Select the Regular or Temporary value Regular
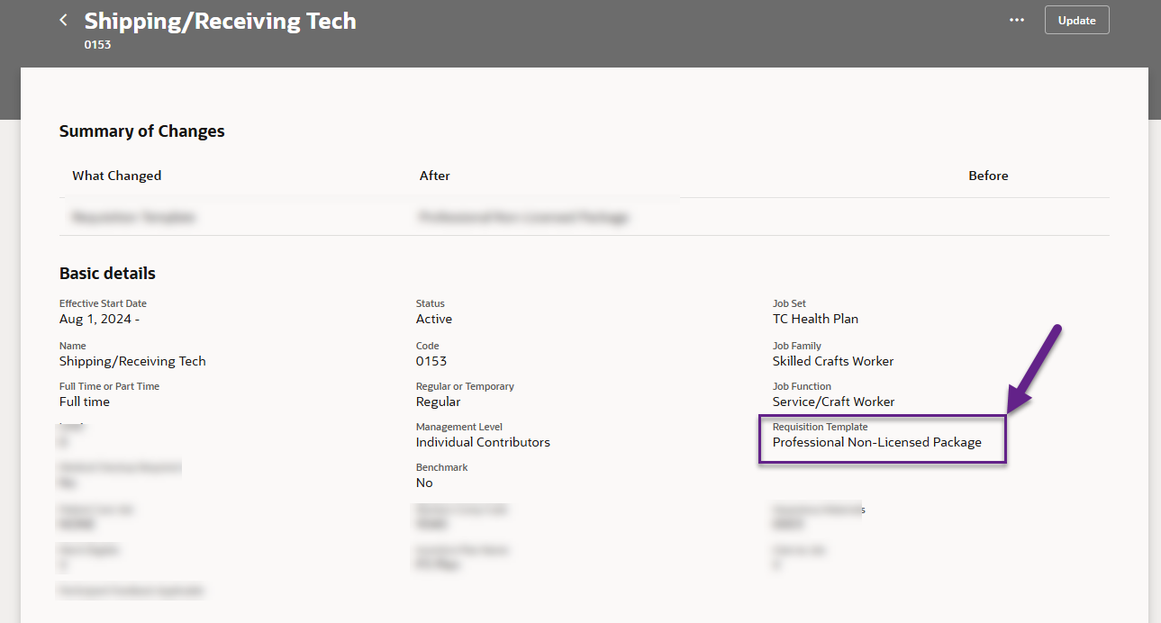This screenshot has height=623, width=1161. tap(438, 402)
